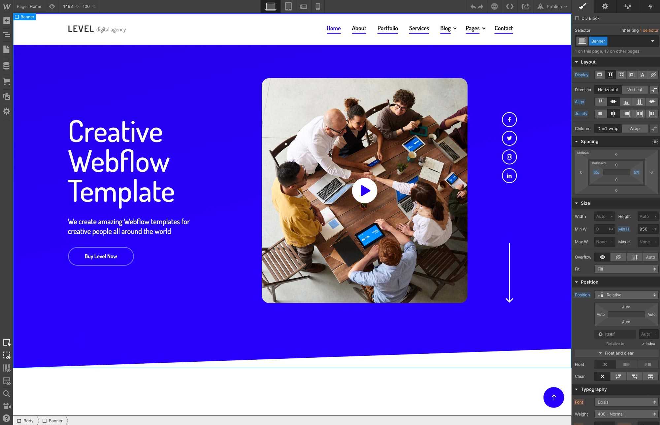Open the search icon in left sidebar
Screen dimensions: 660x425
point(6,394)
